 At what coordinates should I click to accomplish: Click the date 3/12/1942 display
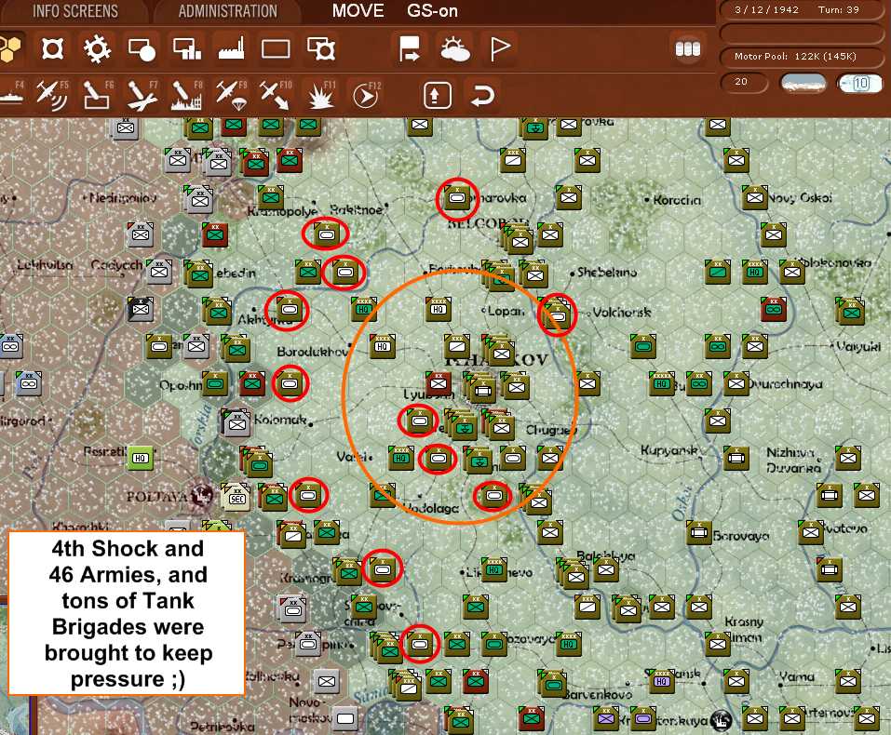tap(766, 9)
